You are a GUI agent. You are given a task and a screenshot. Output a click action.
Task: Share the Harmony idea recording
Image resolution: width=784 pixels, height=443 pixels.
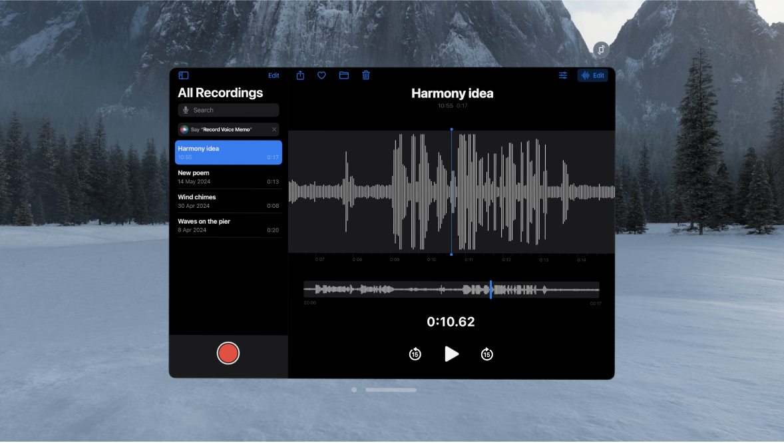point(299,75)
